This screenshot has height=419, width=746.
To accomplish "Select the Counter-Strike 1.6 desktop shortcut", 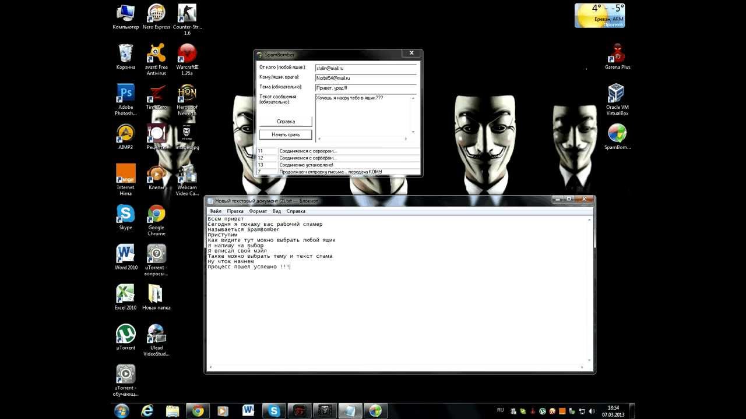I will pos(187,20).
